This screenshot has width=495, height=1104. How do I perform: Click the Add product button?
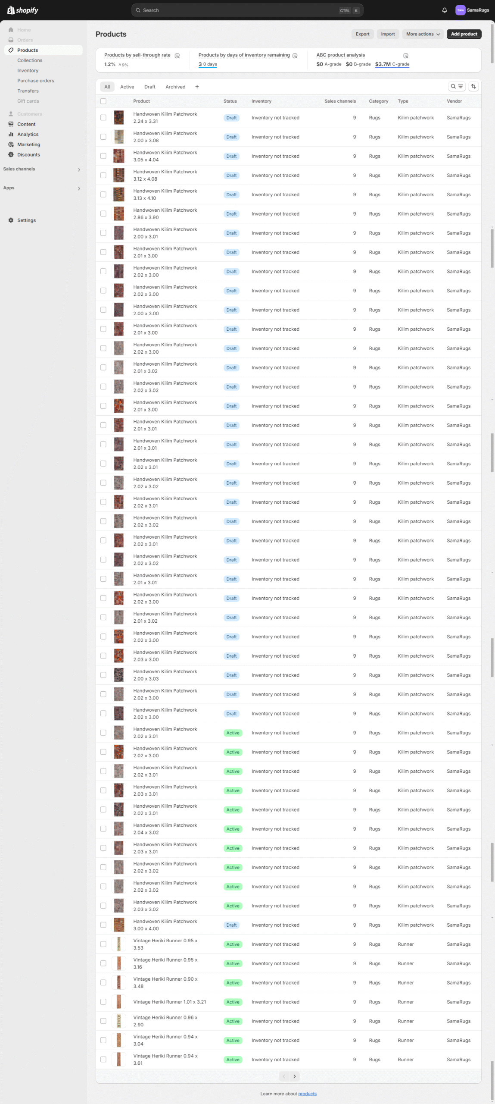coord(464,34)
